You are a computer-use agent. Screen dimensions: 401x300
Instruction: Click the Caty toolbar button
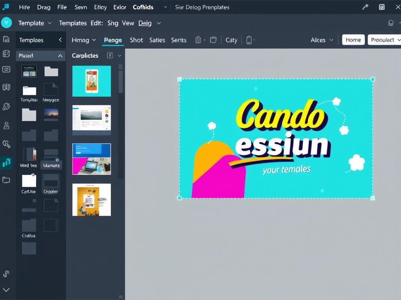pyautogui.click(x=231, y=40)
